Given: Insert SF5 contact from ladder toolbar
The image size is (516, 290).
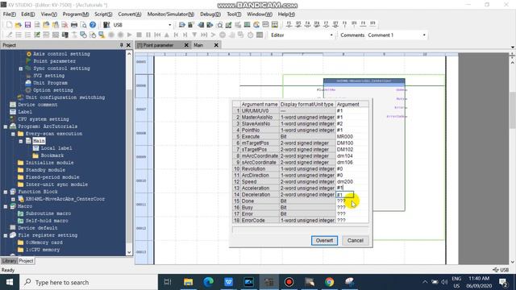Looking at the screenshot, I should point(298,24).
